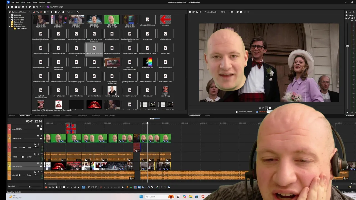Toggle preview overlays grid icon
Image resolution: width=356 pixels, height=200 pixels.
pos(232,12)
